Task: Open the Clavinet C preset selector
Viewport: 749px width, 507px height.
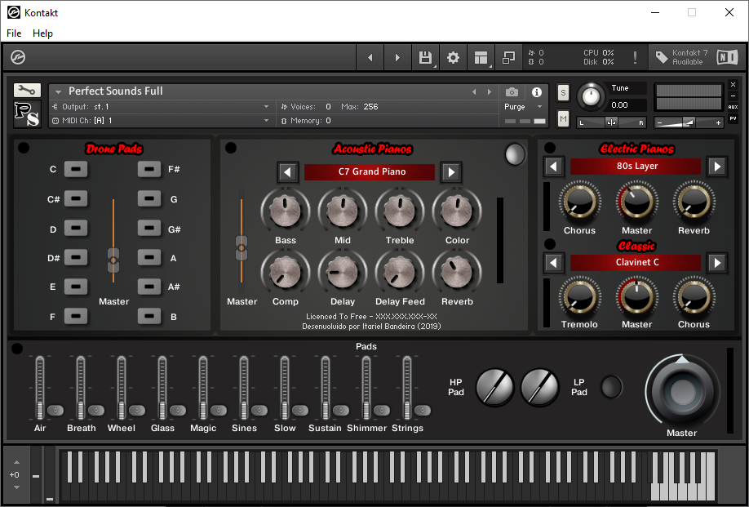Action: 636,262
